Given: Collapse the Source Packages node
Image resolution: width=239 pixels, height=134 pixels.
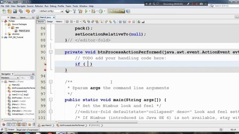Looking at the screenshot, I should (6, 24).
